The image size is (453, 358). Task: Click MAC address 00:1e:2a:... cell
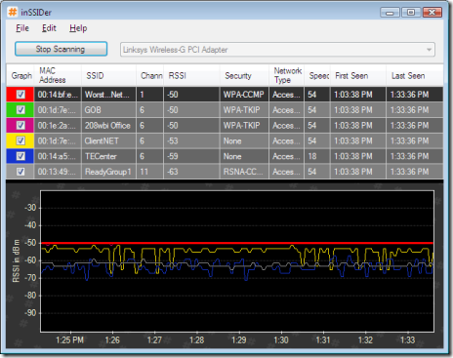58,125
